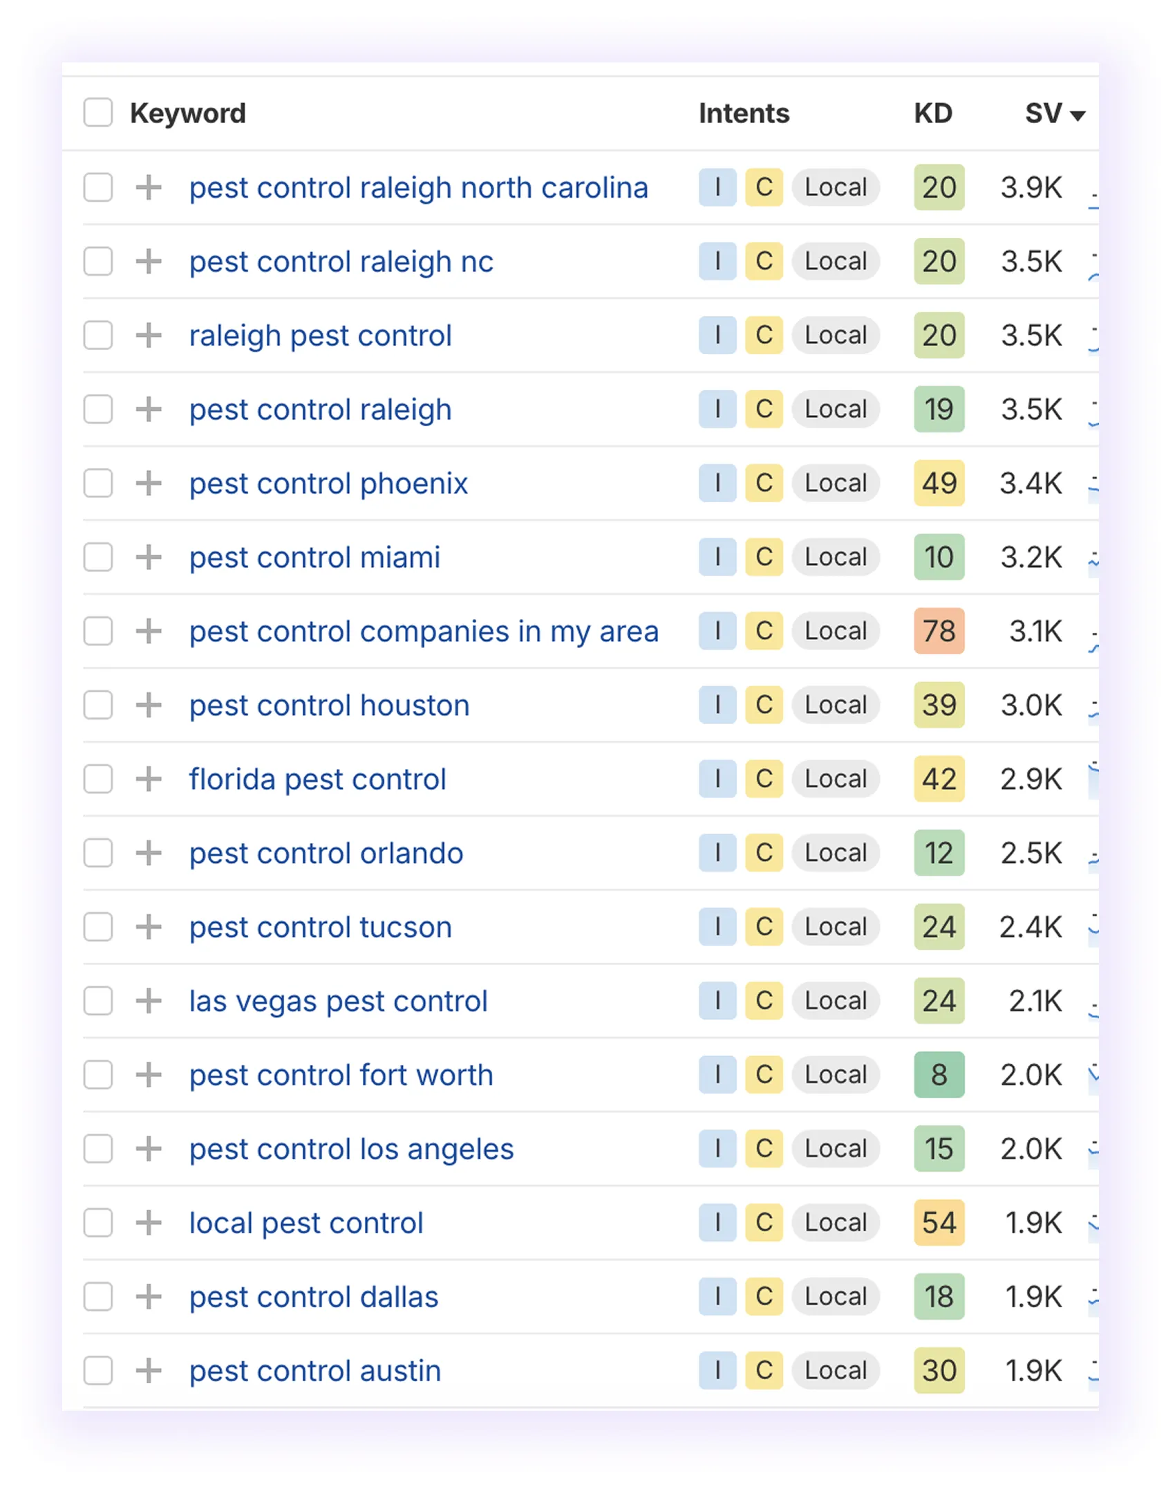1175x1487 pixels.
Task: Expand the "pest control tucson" keyword row
Action: [x=147, y=927]
